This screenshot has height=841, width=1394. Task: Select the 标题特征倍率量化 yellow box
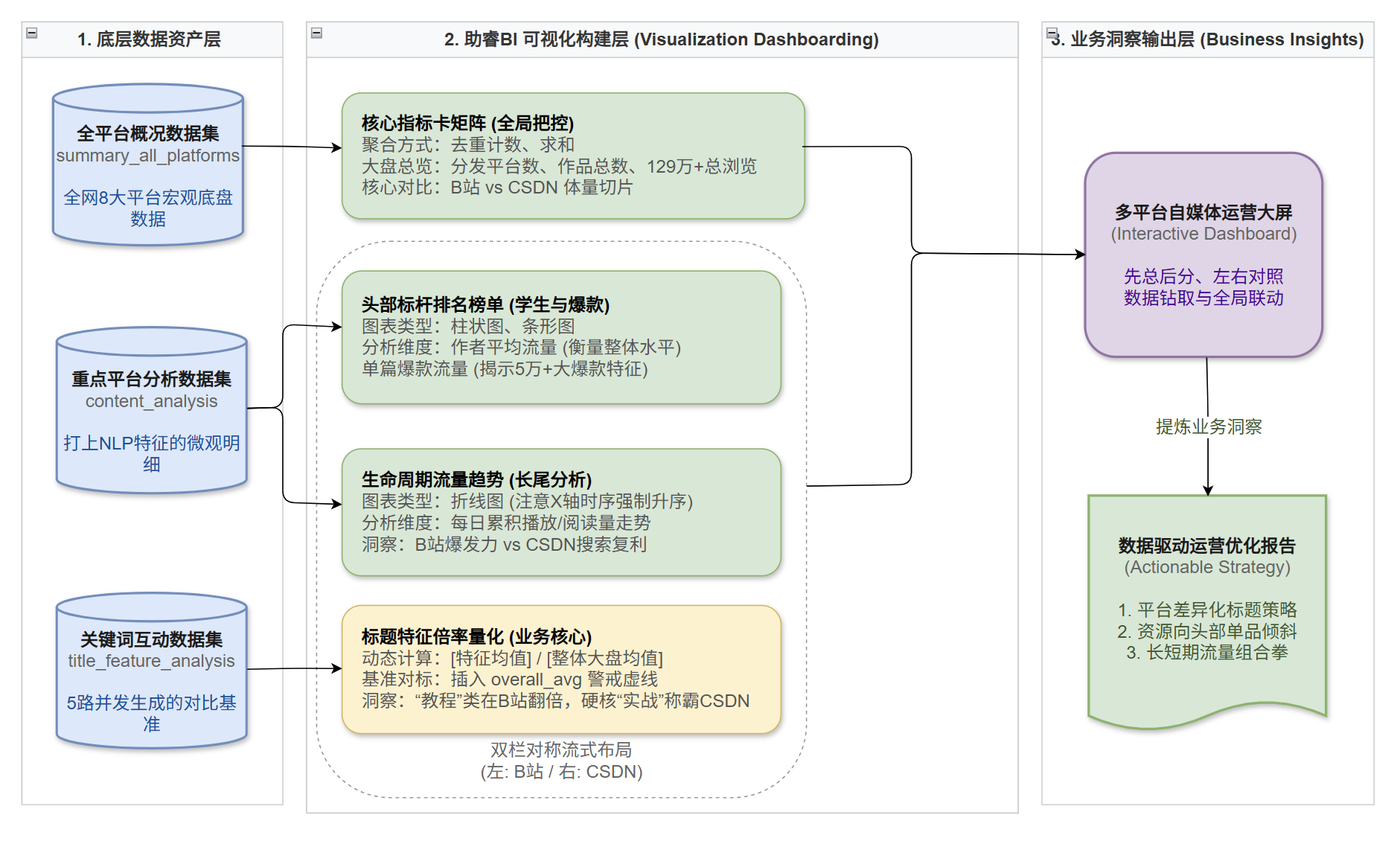click(x=561, y=669)
